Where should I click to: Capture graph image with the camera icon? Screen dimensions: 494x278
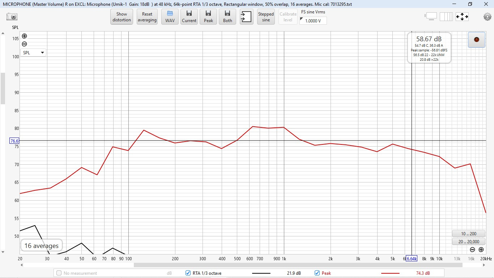[x=12, y=17]
